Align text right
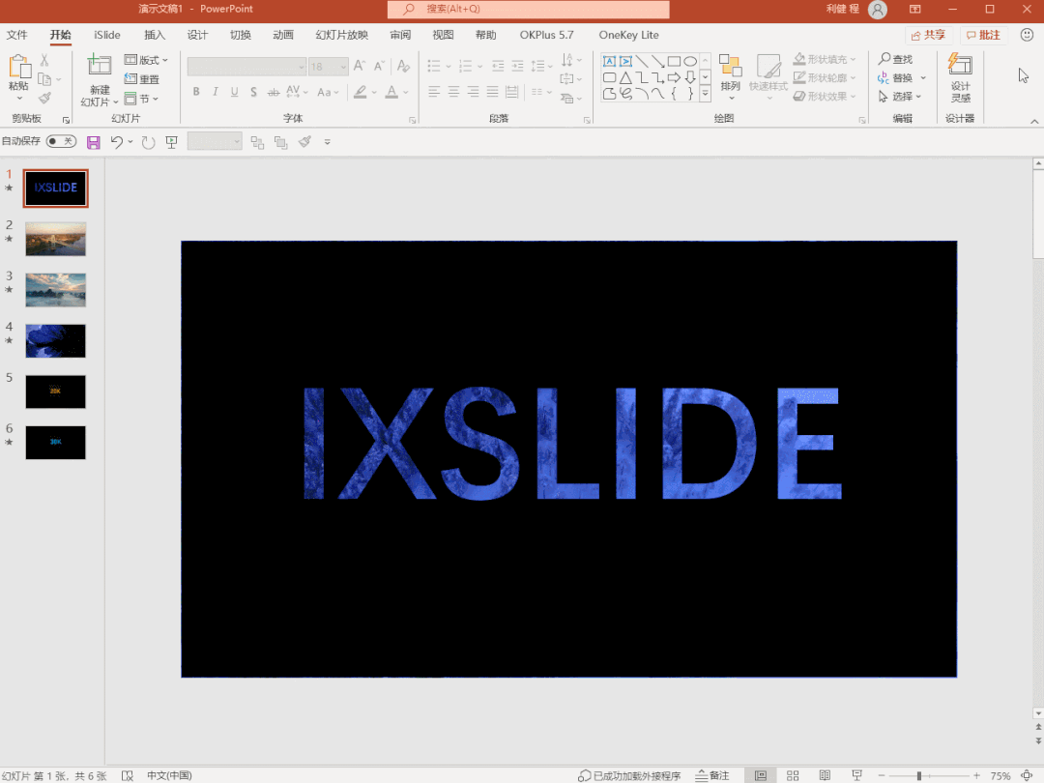 click(473, 92)
